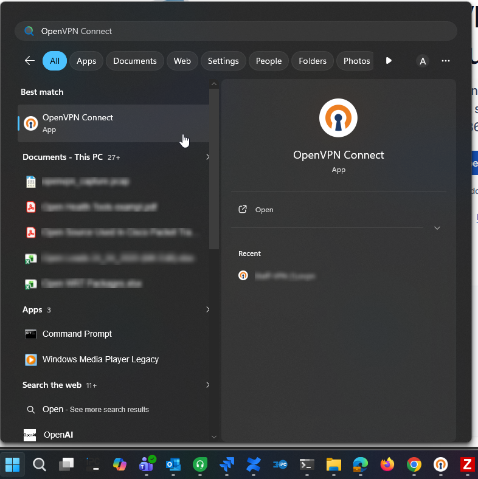Show more filter categories with the play arrow
478x479 pixels.
(389, 61)
